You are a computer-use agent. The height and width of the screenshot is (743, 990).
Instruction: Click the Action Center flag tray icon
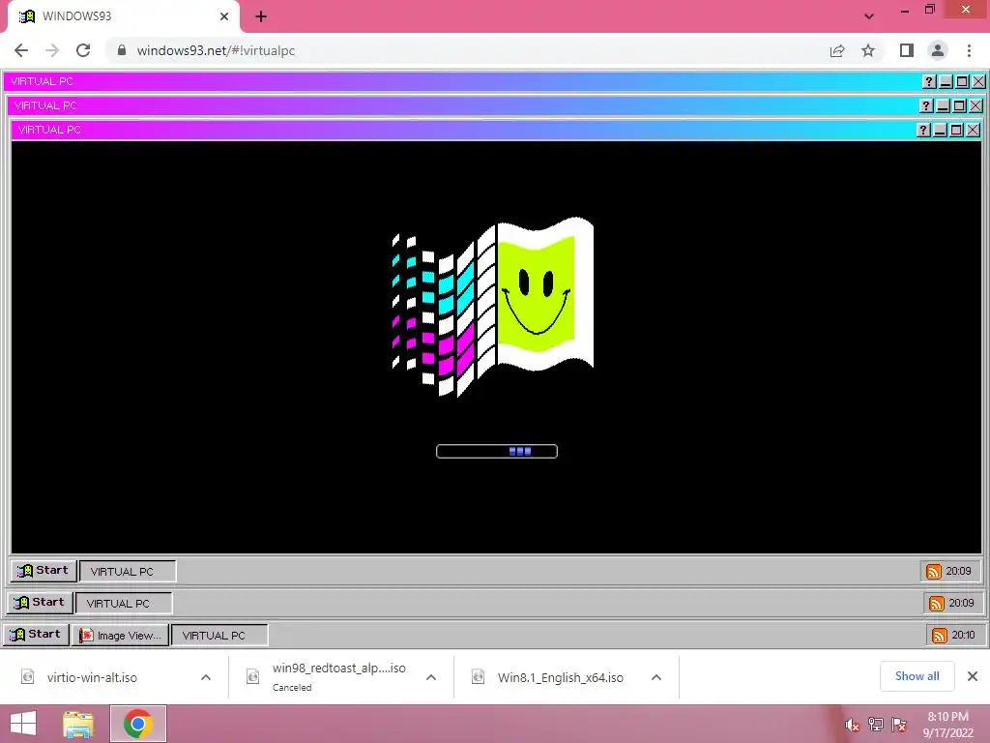pyautogui.click(x=899, y=725)
